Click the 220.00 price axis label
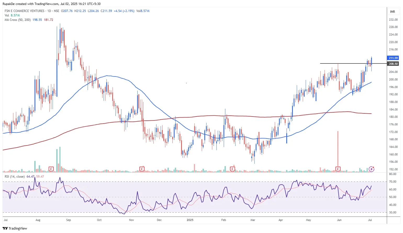Screen dimensions: 403x233 click(393, 42)
